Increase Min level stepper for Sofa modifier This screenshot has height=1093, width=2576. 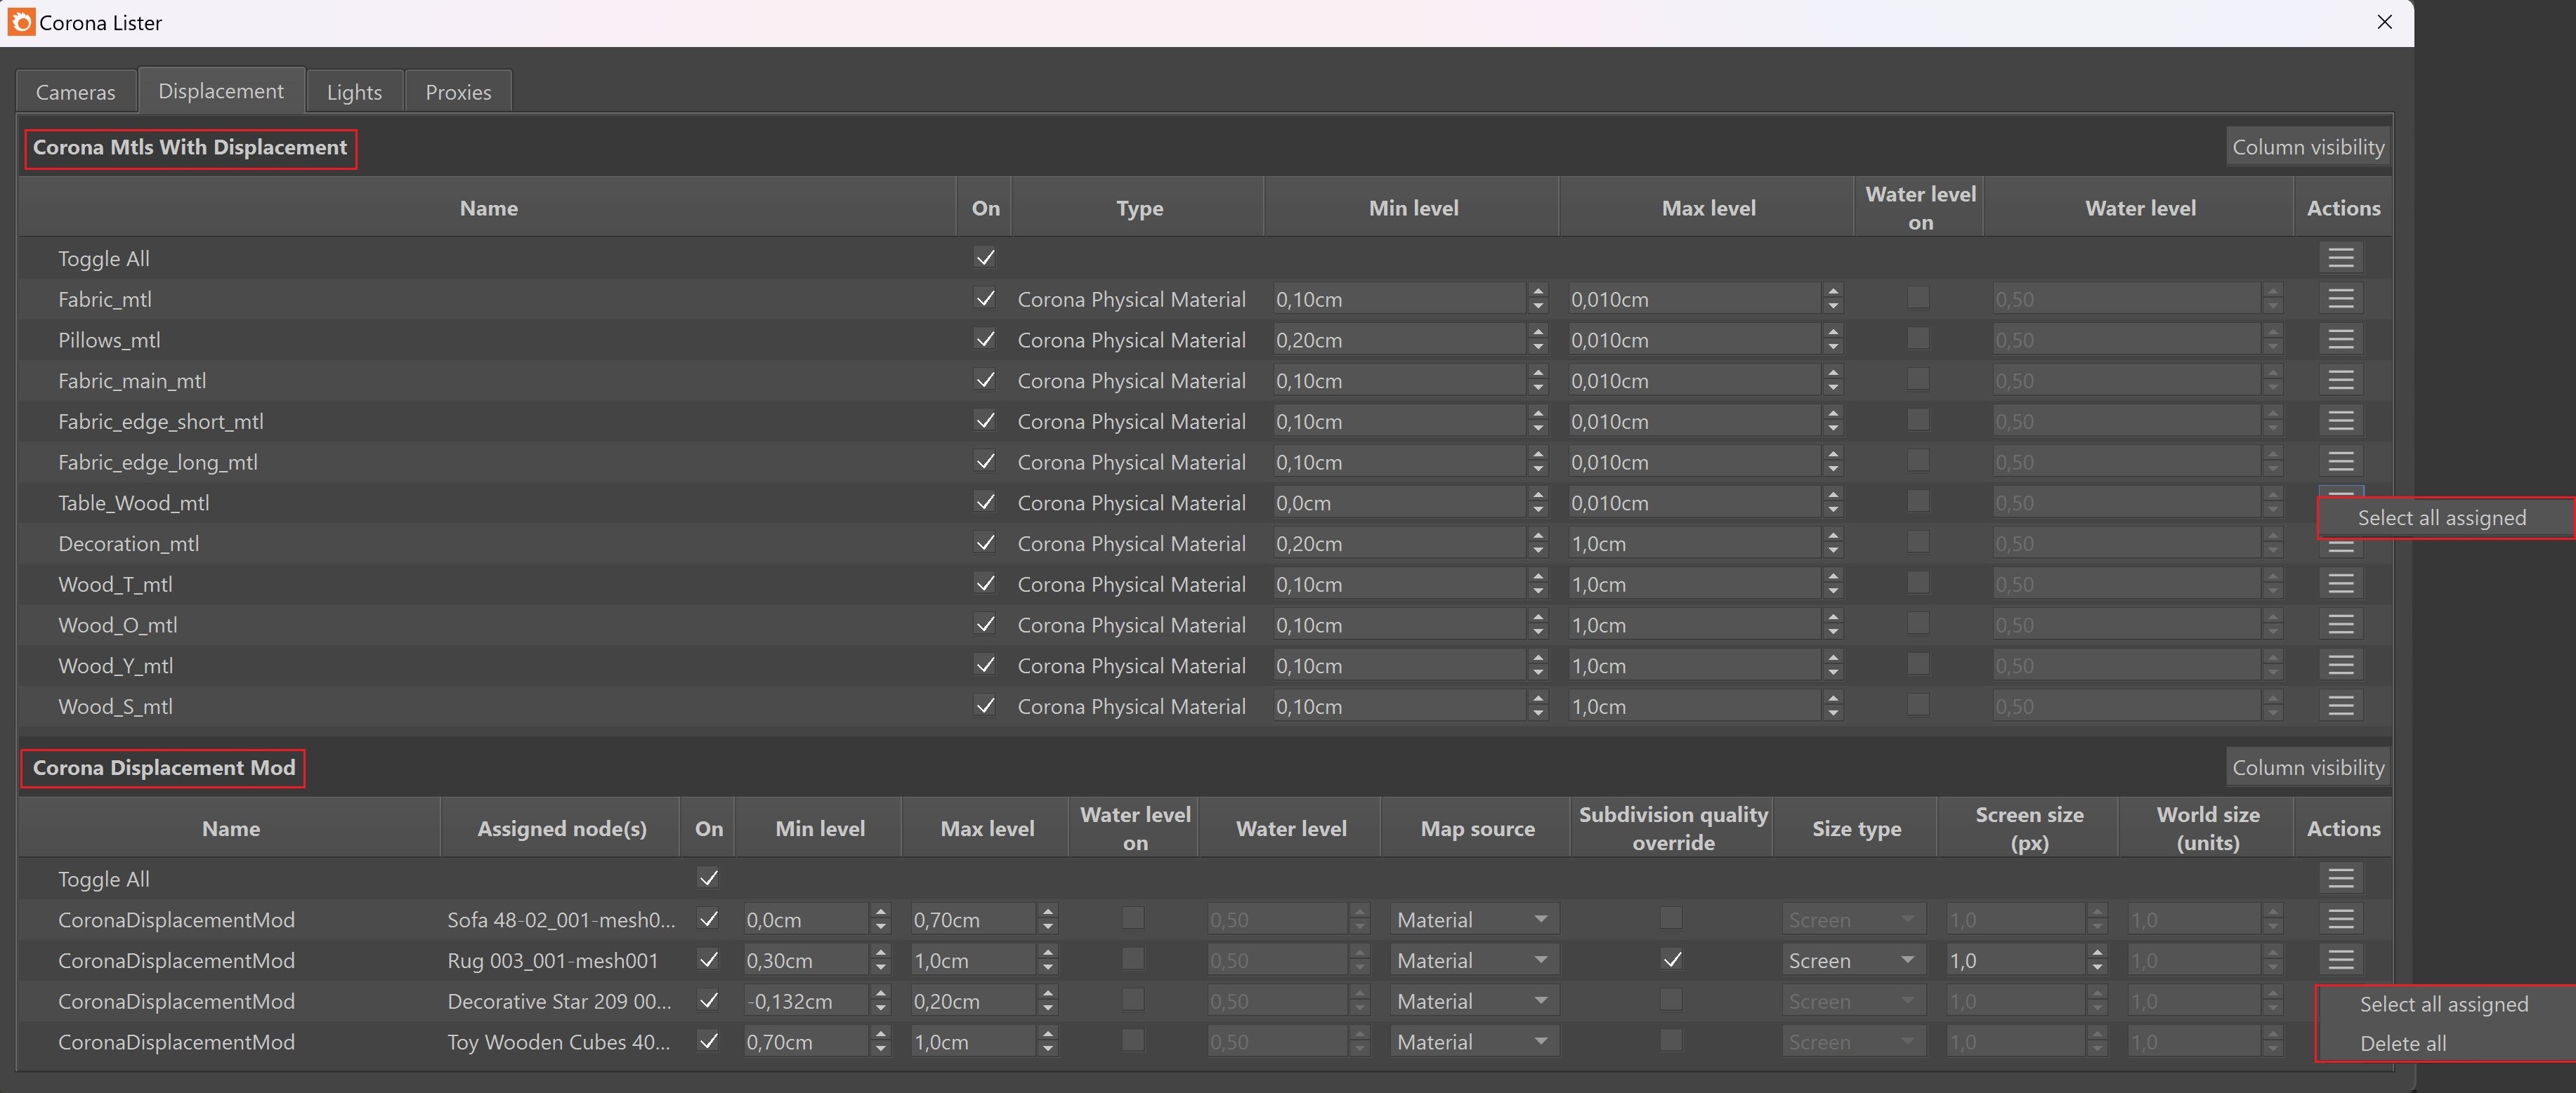point(880,912)
